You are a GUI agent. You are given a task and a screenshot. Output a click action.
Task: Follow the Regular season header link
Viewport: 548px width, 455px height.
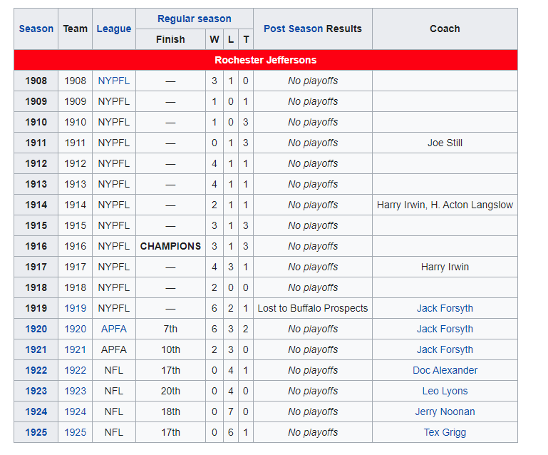click(x=195, y=19)
